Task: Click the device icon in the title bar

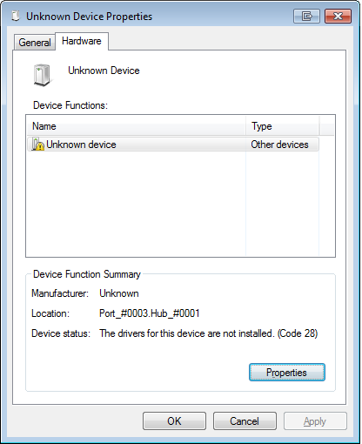Action: pos(16,16)
